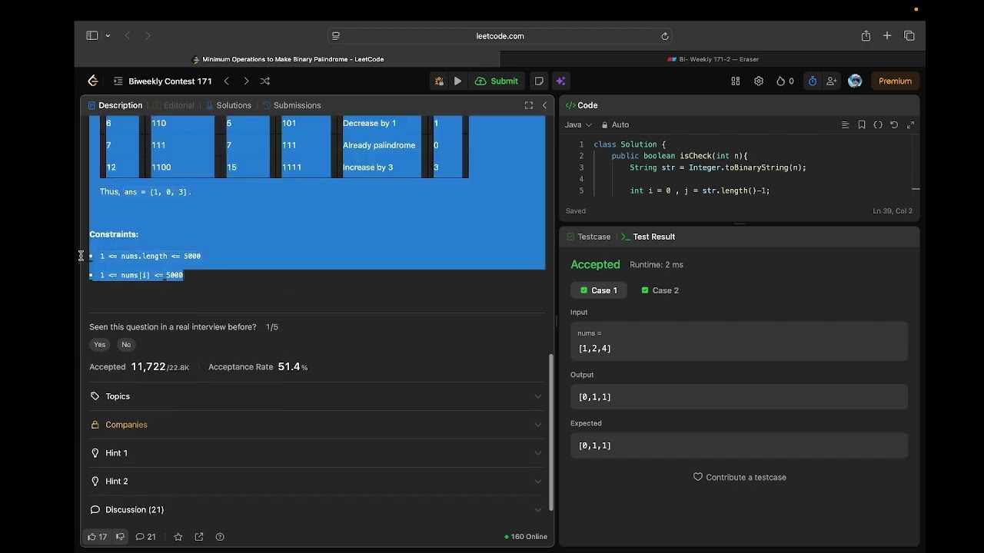Screen dimensions: 984x553
Task: Toggle the Auto lock setting
Action: click(615, 124)
